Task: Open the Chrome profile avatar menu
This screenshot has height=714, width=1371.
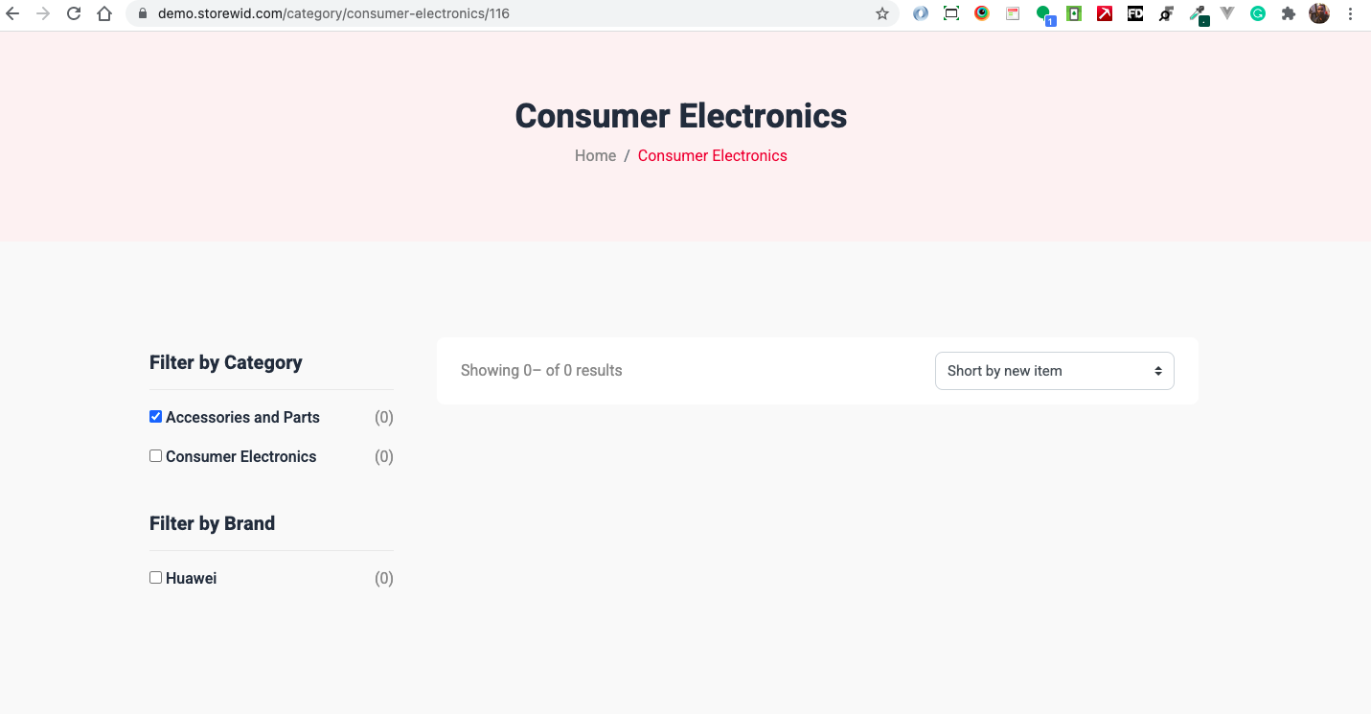Action: pos(1319,14)
